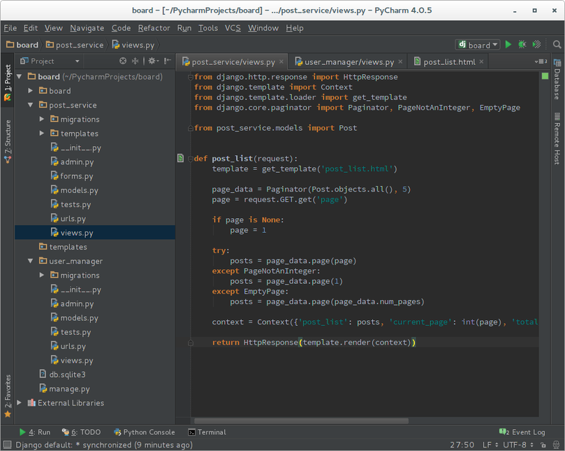Click the horizontal editor scrollbar
The width and height of the screenshot is (565, 451).
click(x=301, y=421)
